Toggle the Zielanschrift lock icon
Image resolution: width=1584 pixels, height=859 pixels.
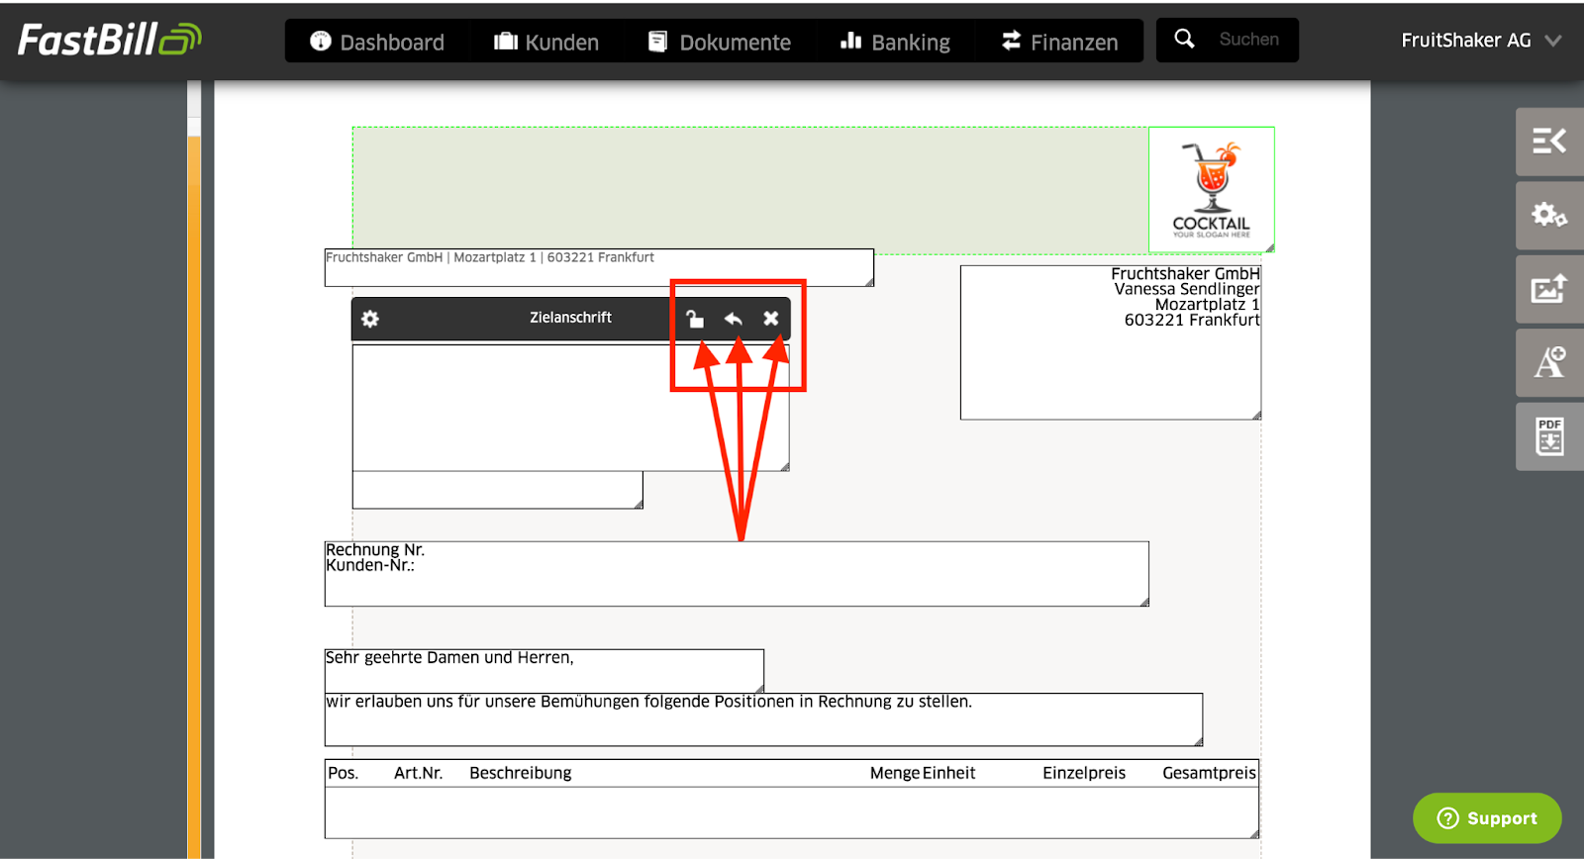[695, 319]
